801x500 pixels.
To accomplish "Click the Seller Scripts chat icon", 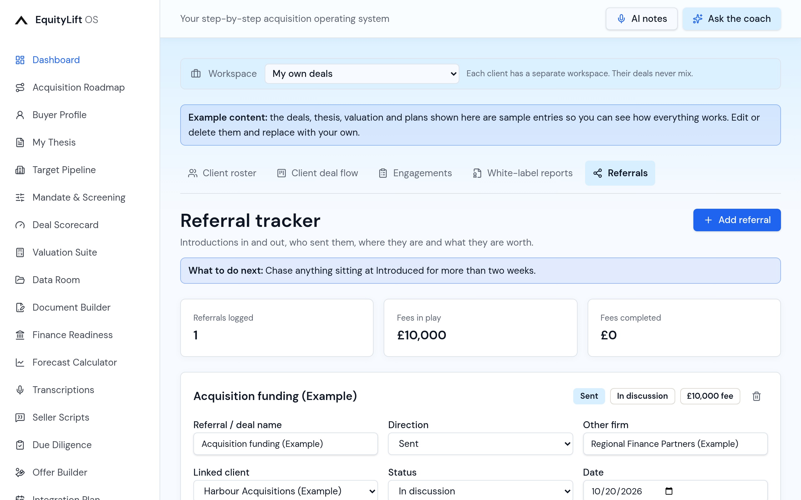I will [20, 417].
